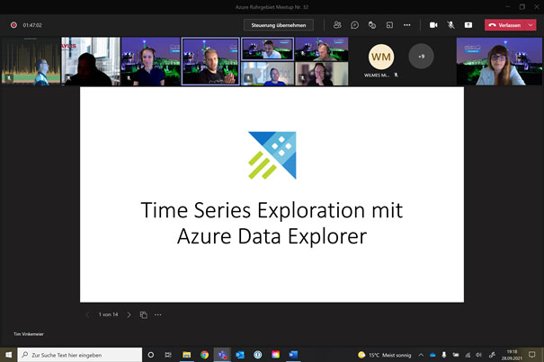Select the audio waveform background video tile
Image resolution: width=544 pixels, height=362 pixels.
pos(31,61)
